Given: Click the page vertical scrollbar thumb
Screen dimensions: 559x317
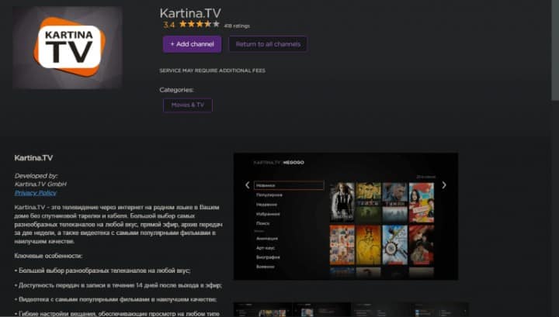Looking at the screenshot, I should [555, 50].
